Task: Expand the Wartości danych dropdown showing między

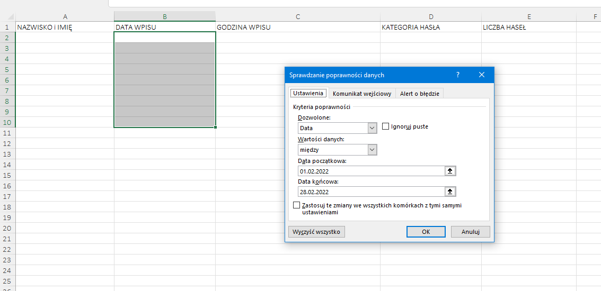Action: click(372, 150)
